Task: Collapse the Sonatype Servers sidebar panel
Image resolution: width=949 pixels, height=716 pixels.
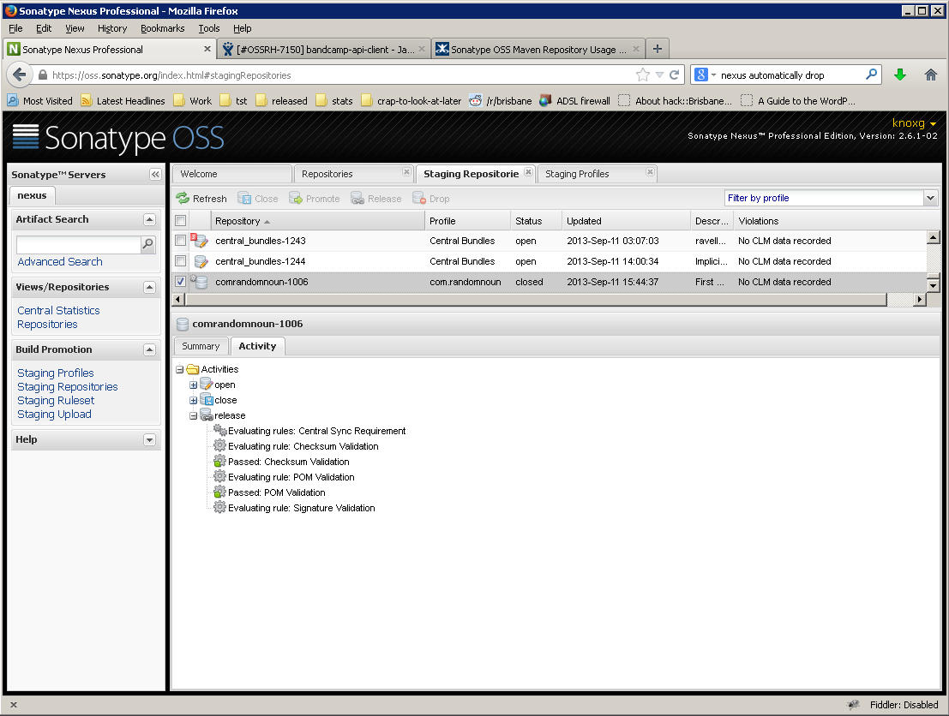Action: [155, 174]
